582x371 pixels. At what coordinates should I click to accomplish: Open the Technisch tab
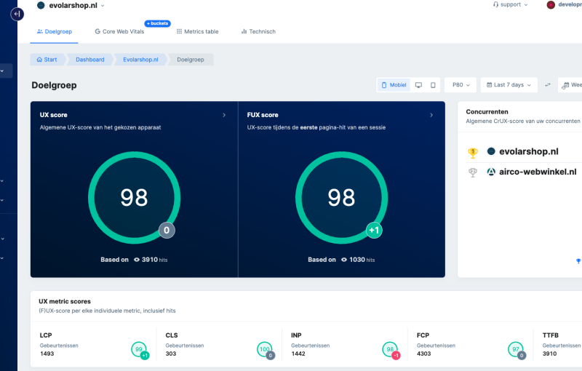(x=258, y=31)
